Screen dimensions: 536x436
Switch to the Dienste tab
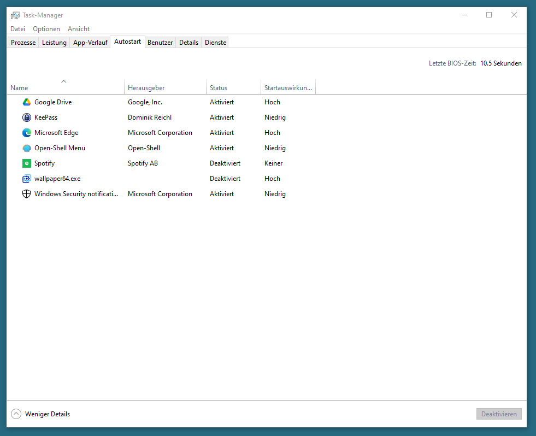pyautogui.click(x=215, y=43)
